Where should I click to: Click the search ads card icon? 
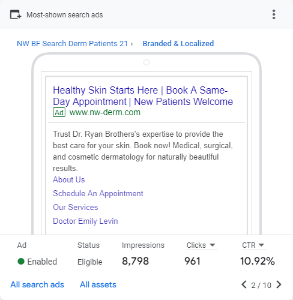coord(16,14)
